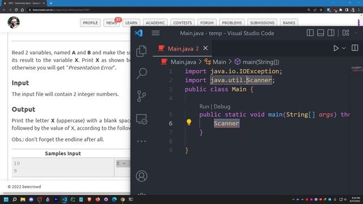The width and height of the screenshot is (363, 204).
Task: Show hidden system tray icons chevron
Action: pos(293,199)
